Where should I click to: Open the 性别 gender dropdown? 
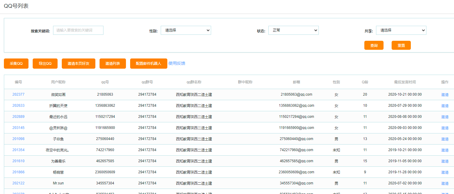pos(186,30)
